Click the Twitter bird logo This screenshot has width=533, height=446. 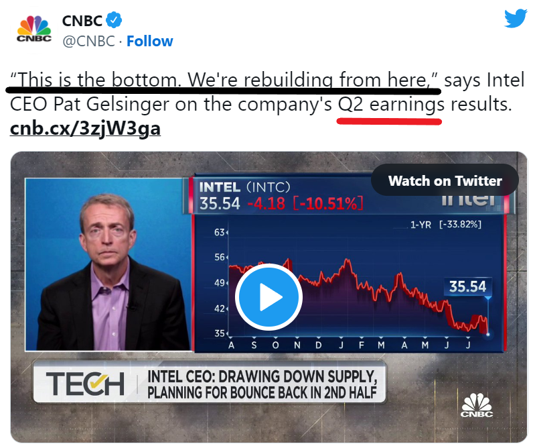pyautogui.click(x=515, y=19)
